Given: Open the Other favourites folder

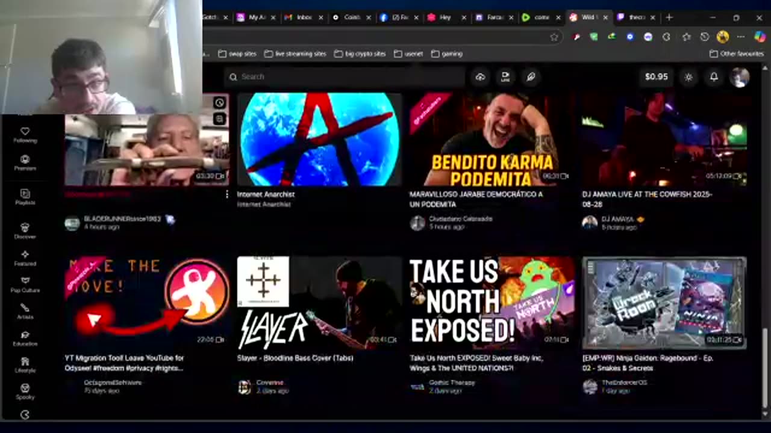Looking at the screenshot, I should [x=737, y=54].
